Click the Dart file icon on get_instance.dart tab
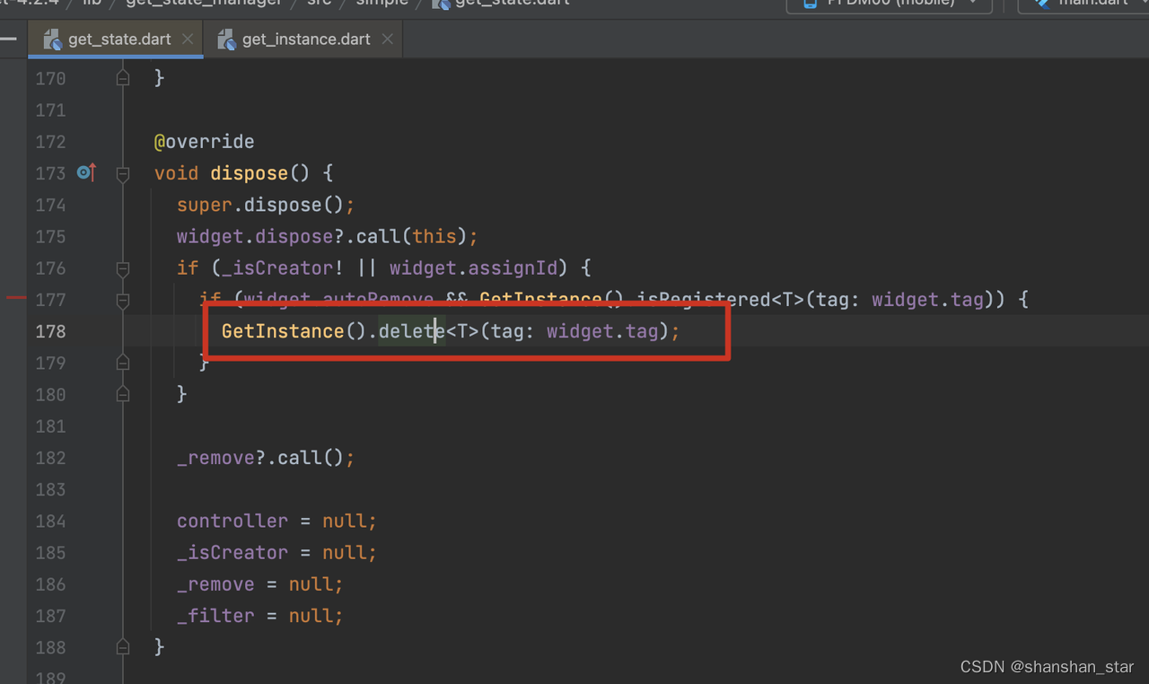 (x=226, y=39)
